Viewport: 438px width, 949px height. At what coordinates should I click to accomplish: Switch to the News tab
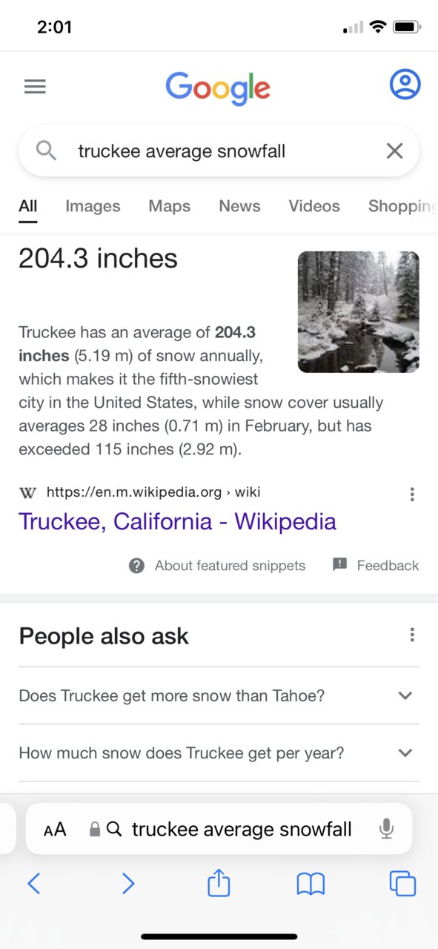coord(239,206)
